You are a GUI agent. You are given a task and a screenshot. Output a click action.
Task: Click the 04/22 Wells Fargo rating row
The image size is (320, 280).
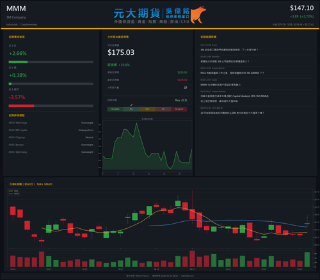(x=51, y=123)
